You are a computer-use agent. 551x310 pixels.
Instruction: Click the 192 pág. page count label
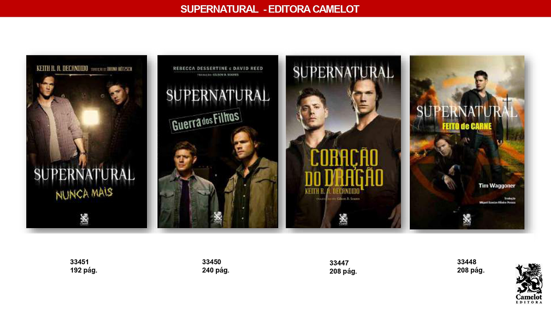[x=83, y=270]
